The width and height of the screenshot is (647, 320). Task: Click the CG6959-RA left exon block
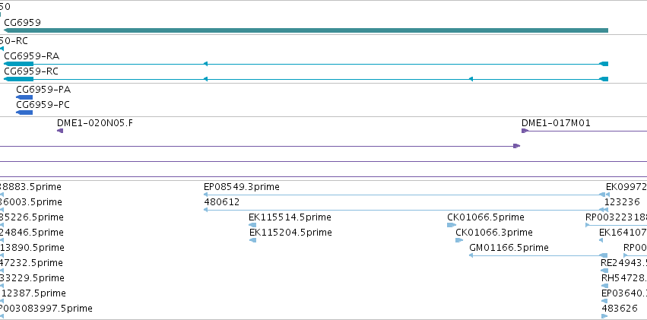(18, 64)
